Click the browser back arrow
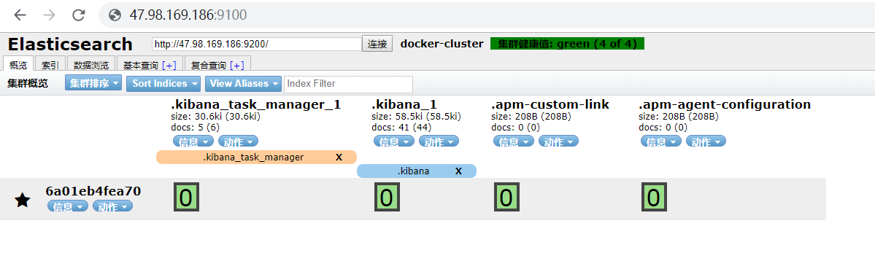Image resolution: width=875 pixels, height=272 pixels. tap(20, 15)
